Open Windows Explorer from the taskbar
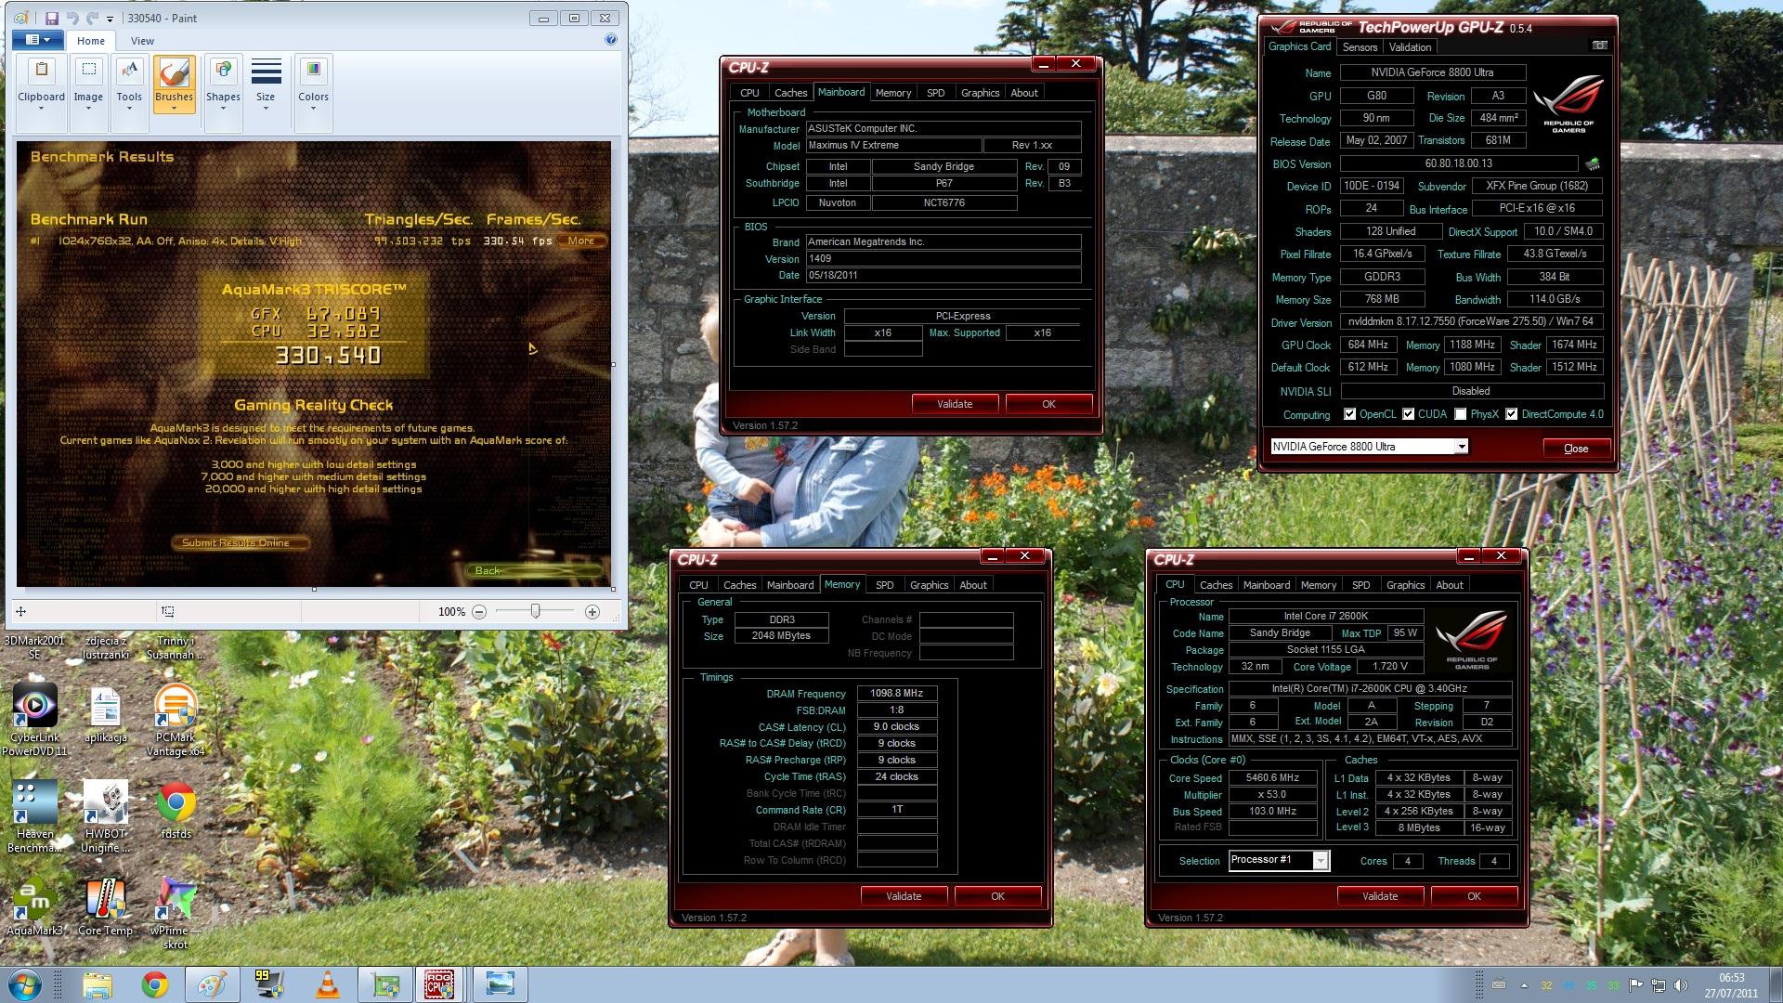The image size is (1783, 1003). [x=97, y=984]
